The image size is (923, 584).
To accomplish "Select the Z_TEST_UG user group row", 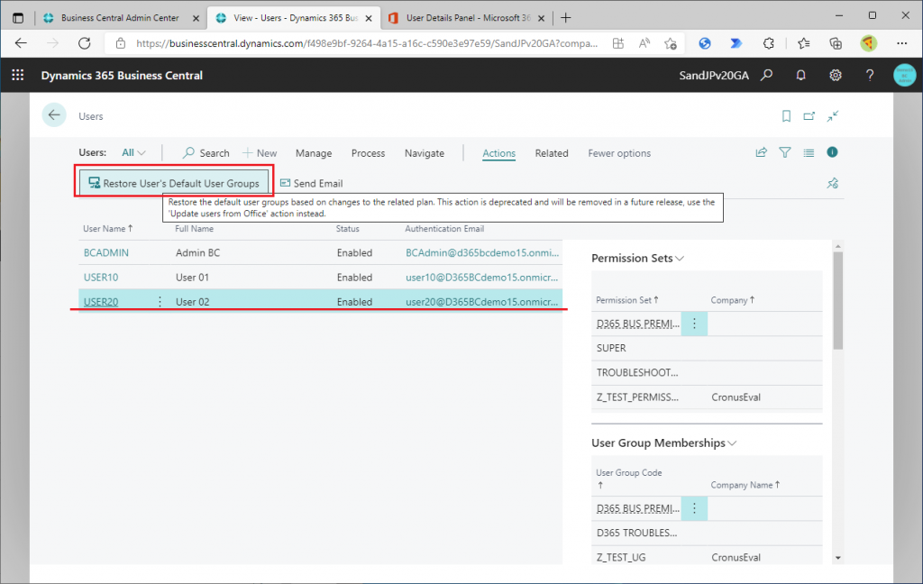I will pyautogui.click(x=707, y=557).
